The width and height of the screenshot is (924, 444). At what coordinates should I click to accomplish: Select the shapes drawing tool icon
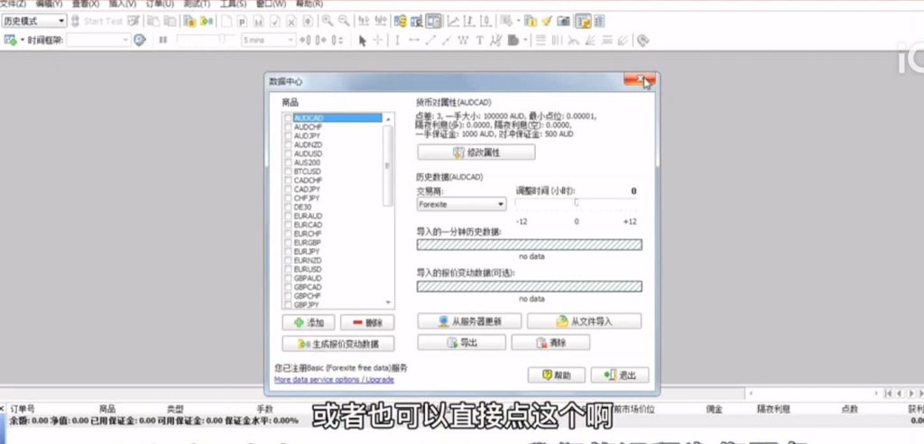click(513, 40)
